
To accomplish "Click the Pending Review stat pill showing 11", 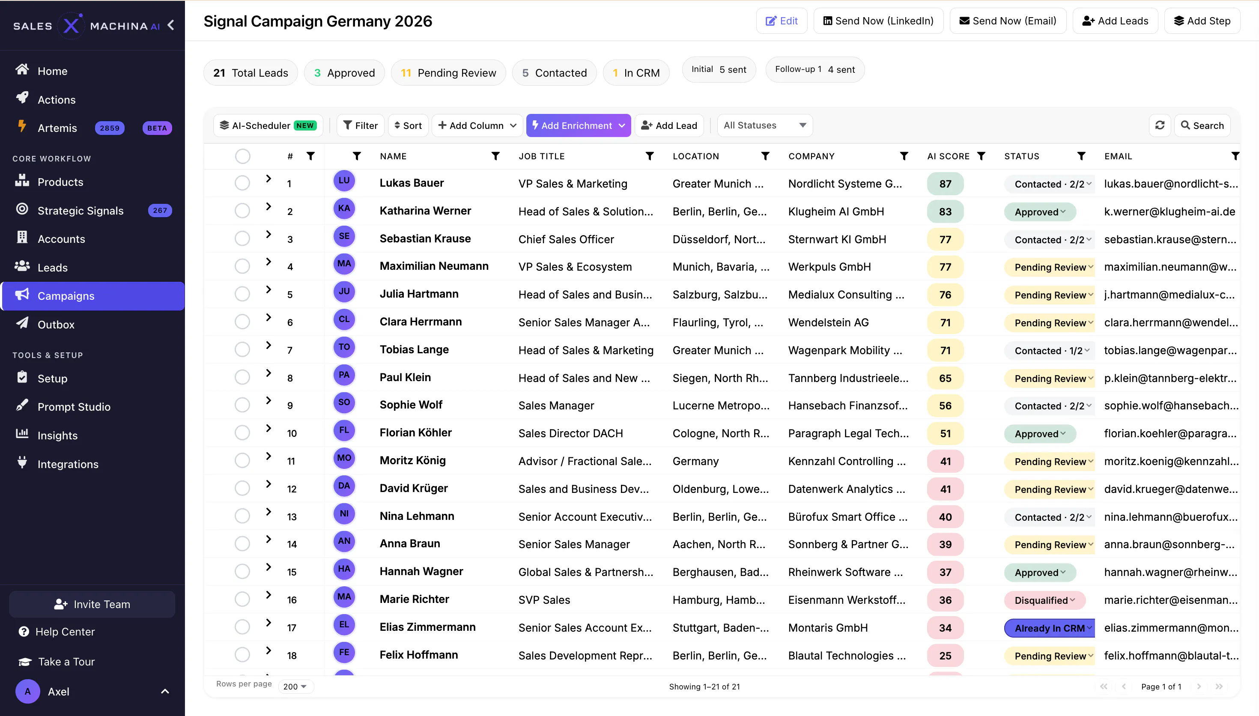I will [448, 73].
